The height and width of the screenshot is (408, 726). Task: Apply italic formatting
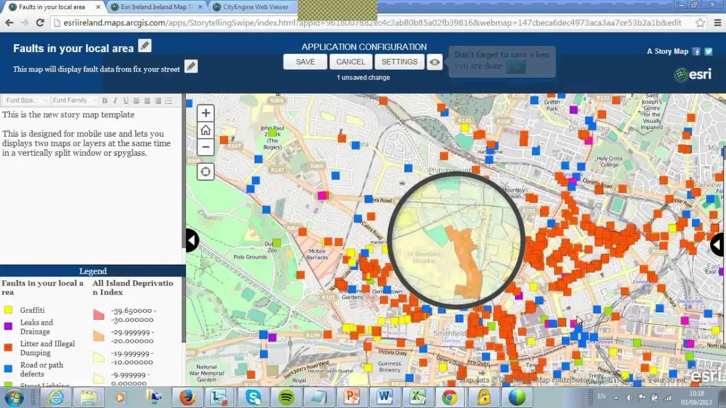115,100
